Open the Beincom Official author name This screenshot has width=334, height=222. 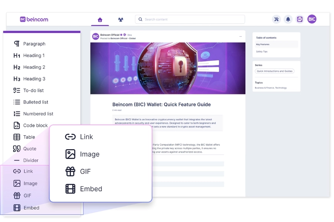pos(110,35)
